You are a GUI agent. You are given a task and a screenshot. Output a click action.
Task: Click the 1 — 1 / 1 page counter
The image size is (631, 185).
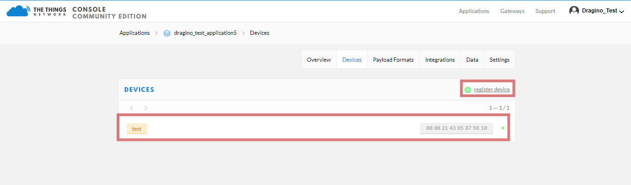[499, 108]
